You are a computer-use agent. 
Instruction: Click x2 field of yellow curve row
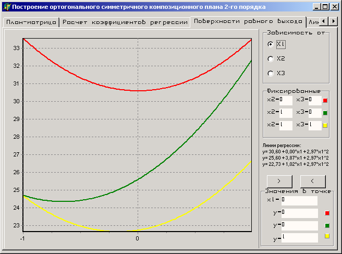click(x=286, y=125)
